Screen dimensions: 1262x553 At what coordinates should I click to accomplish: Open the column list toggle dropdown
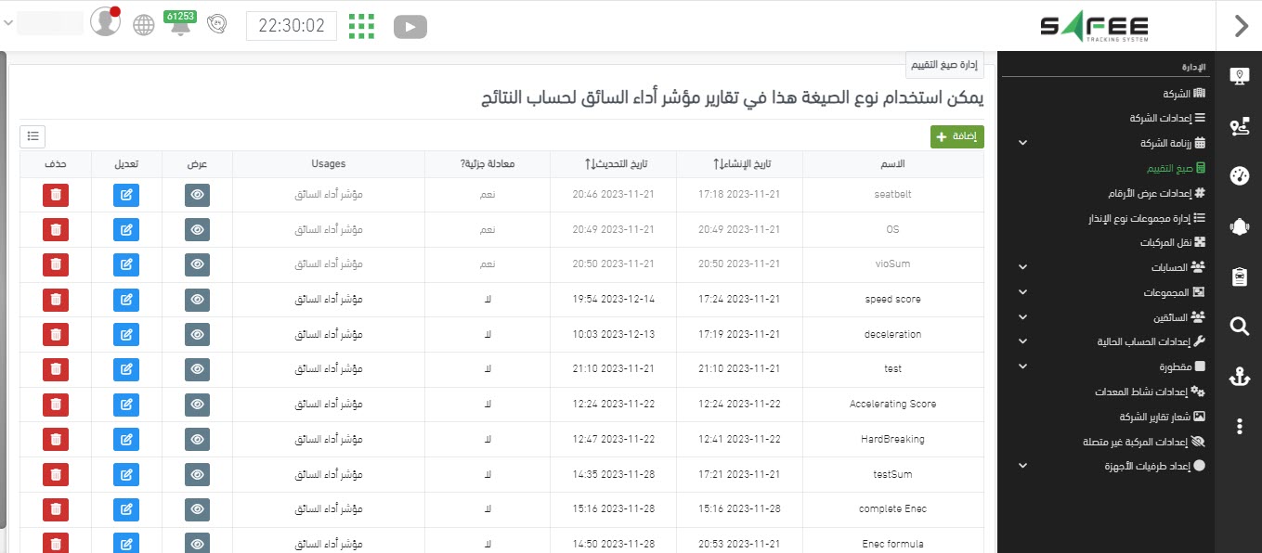pyautogui.click(x=33, y=136)
